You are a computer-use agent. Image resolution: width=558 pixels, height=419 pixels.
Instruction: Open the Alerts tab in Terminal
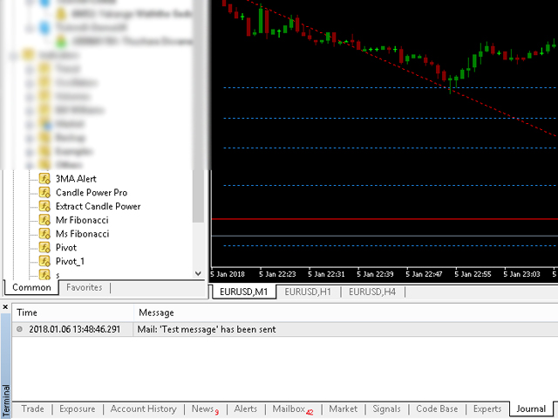[246, 409]
